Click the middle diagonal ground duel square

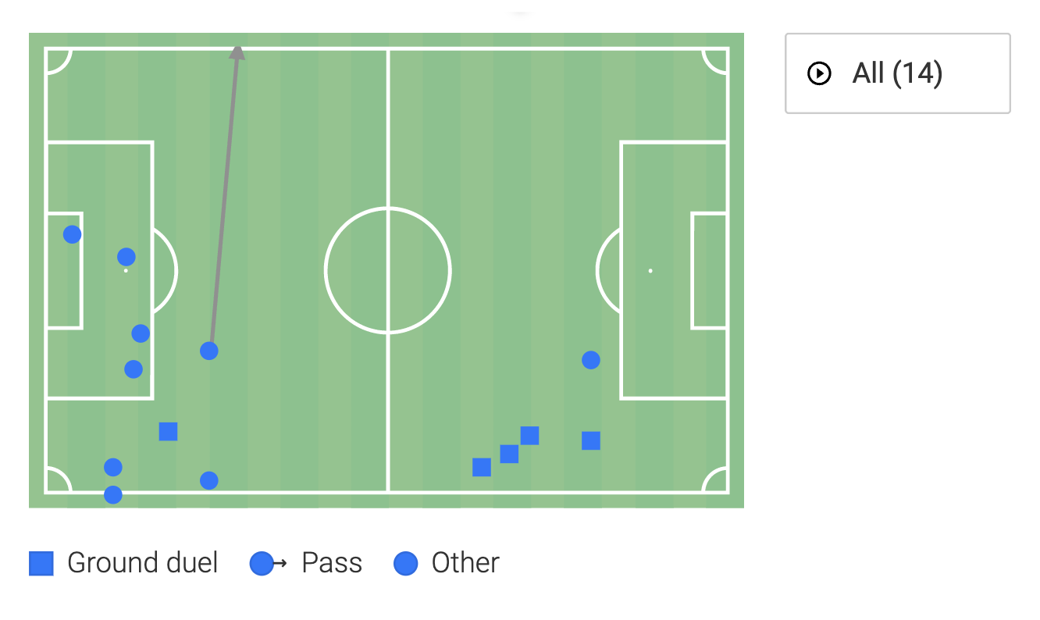click(509, 454)
